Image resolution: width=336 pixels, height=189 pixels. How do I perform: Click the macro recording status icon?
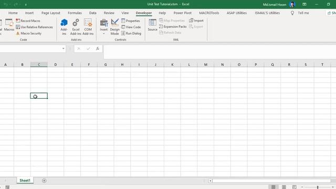[x=7, y=187]
